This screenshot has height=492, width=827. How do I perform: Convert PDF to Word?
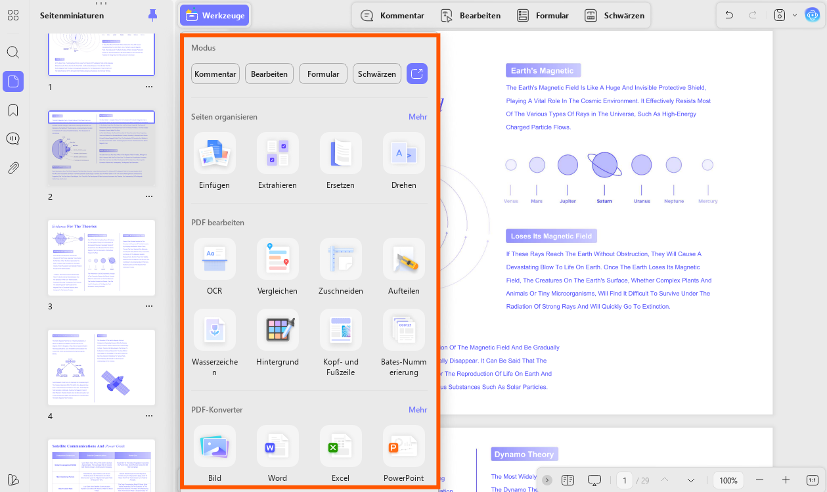pos(277,454)
